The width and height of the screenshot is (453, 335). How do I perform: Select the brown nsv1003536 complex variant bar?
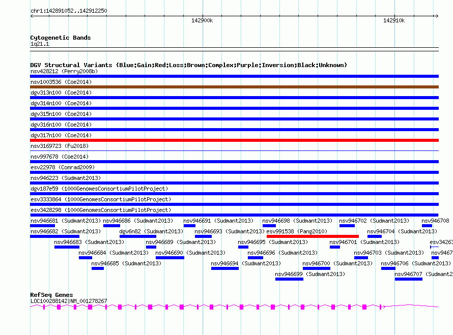pyautogui.click(x=234, y=87)
